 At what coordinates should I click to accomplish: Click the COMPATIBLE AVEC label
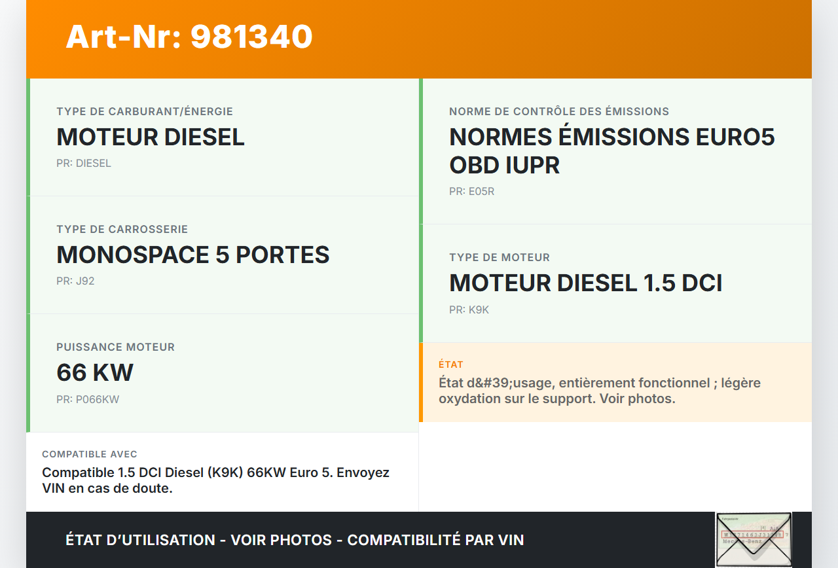coord(90,454)
